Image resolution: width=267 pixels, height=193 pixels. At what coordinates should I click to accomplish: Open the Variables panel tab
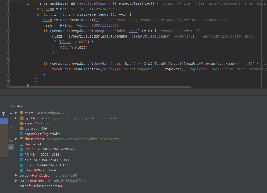click(17, 106)
